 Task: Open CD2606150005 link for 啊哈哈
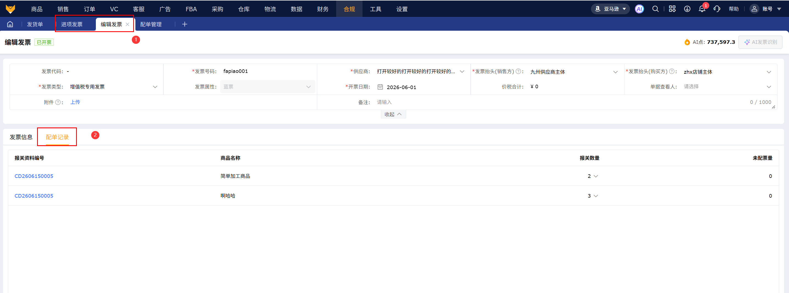34,196
